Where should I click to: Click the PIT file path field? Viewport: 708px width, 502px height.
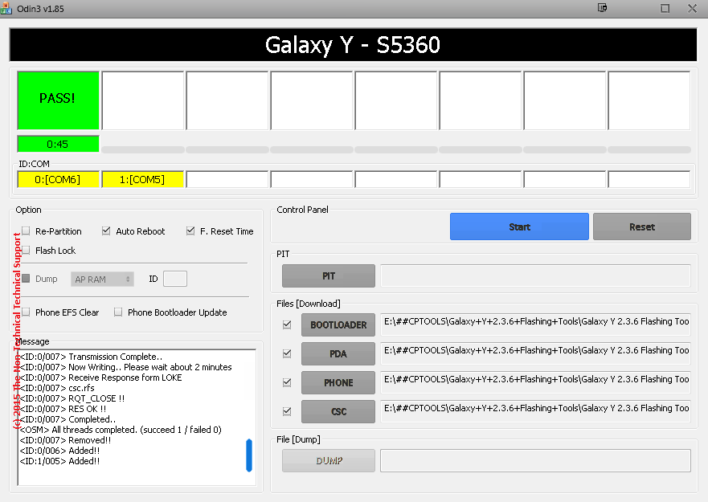tap(535, 275)
